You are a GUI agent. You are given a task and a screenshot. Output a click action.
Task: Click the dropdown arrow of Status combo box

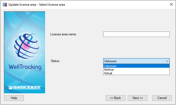tap(167, 61)
